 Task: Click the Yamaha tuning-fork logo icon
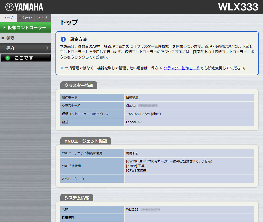(10, 7)
